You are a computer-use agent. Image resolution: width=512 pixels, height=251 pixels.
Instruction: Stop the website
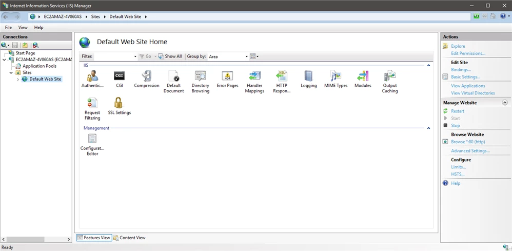(455, 125)
